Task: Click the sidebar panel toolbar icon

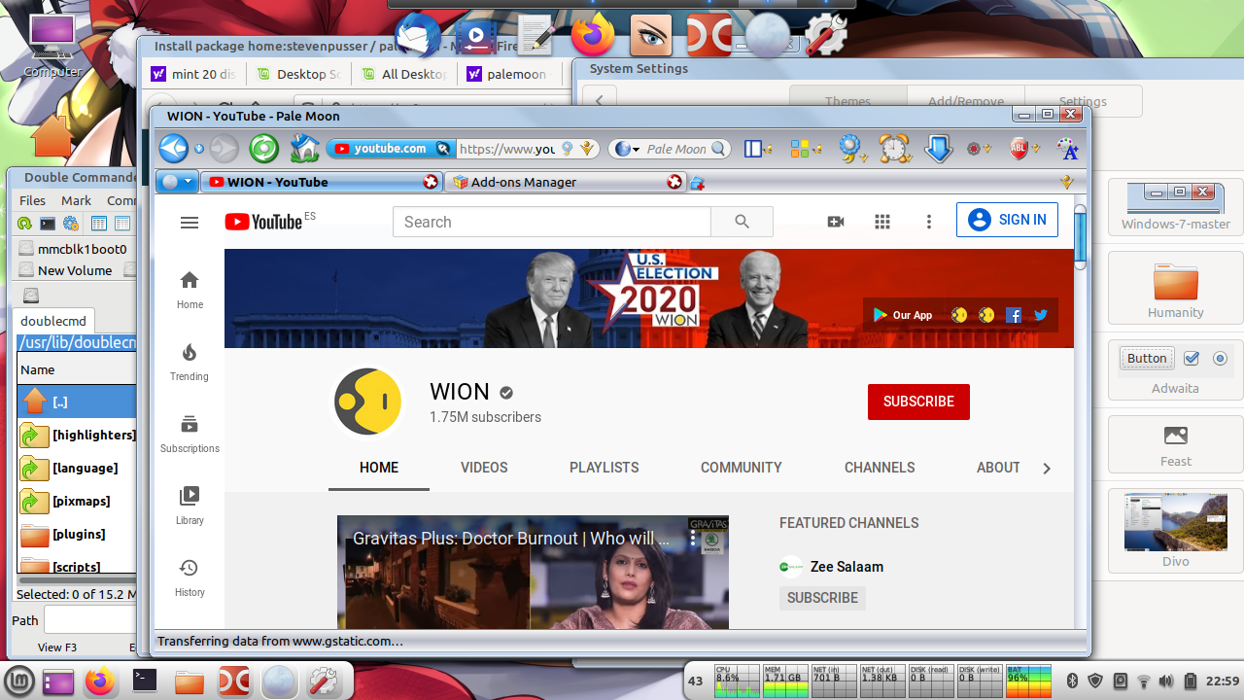Action: pos(753,149)
